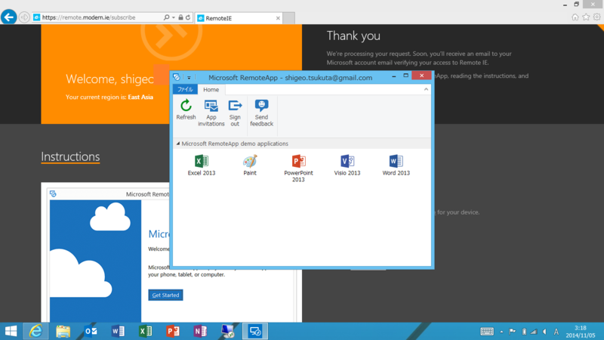Click the browser Home icon

575,17
